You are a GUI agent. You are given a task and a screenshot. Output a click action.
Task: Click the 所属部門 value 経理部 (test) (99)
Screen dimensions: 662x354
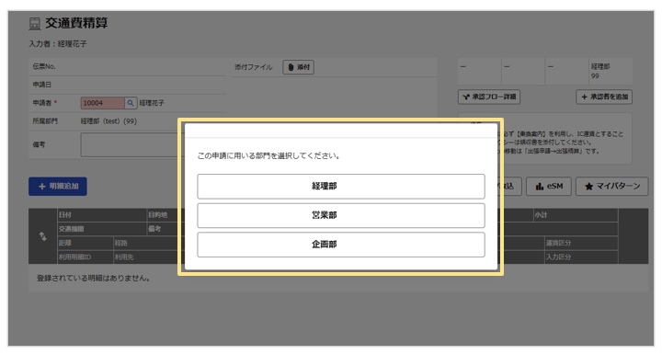coord(108,121)
